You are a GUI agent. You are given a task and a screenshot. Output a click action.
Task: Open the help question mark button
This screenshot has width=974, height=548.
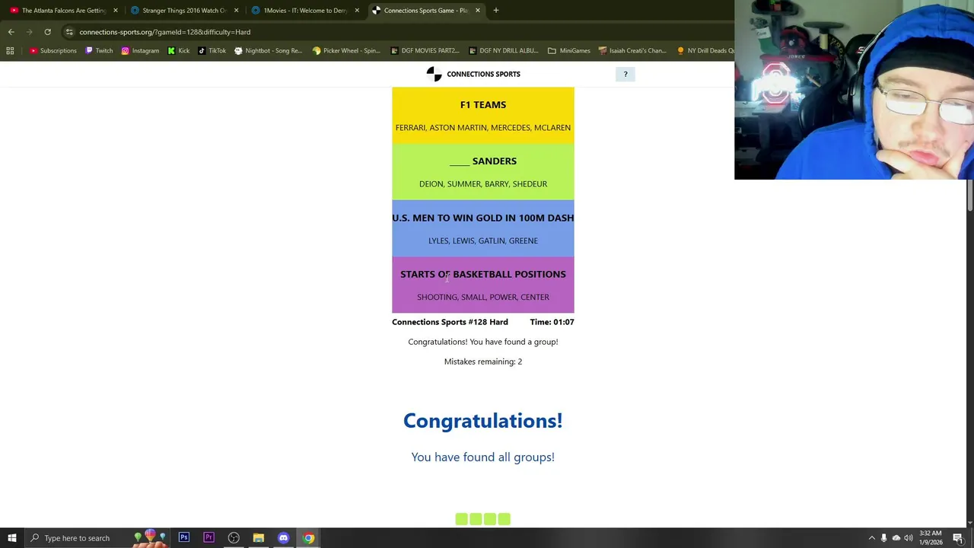click(x=625, y=74)
